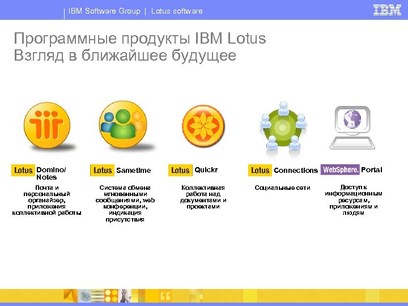
Task: Click the Lotus Domino/Notes orange icon
Action: pyautogui.click(x=47, y=125)
